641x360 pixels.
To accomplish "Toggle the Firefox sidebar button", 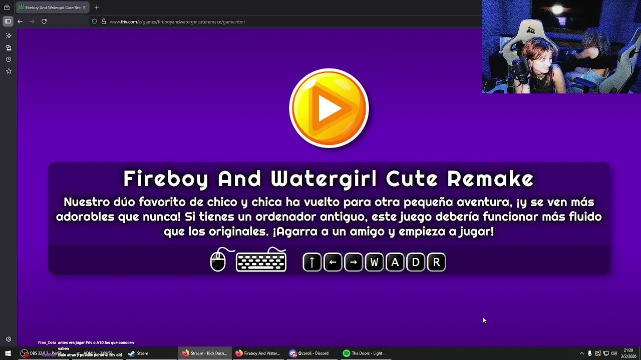I will (8, 21).
